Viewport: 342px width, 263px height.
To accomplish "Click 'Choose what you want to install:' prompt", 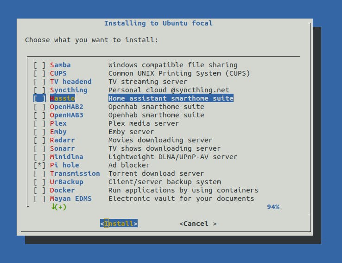I will (92, 40).
